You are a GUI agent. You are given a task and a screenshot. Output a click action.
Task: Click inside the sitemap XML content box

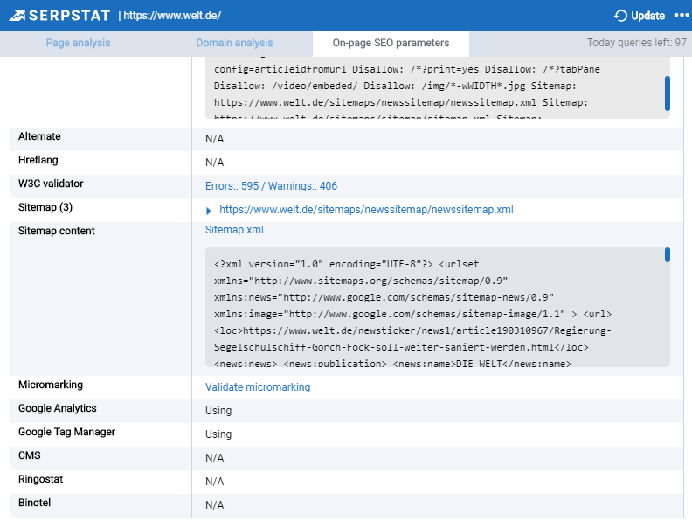tap(438, 307)
